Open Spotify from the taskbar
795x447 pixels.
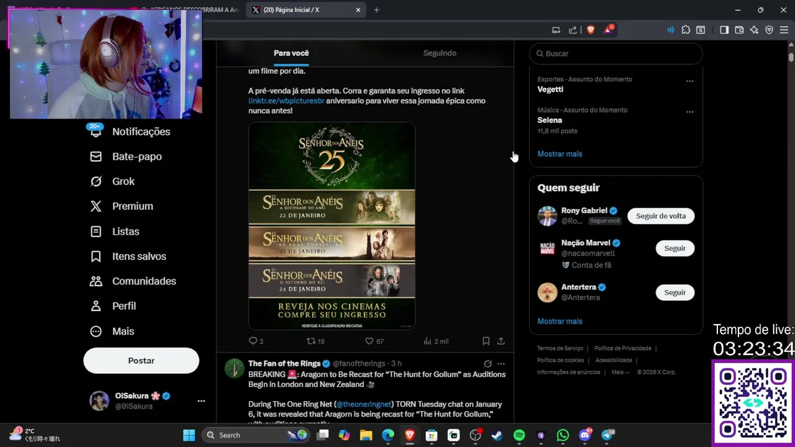tap(519, 435)
